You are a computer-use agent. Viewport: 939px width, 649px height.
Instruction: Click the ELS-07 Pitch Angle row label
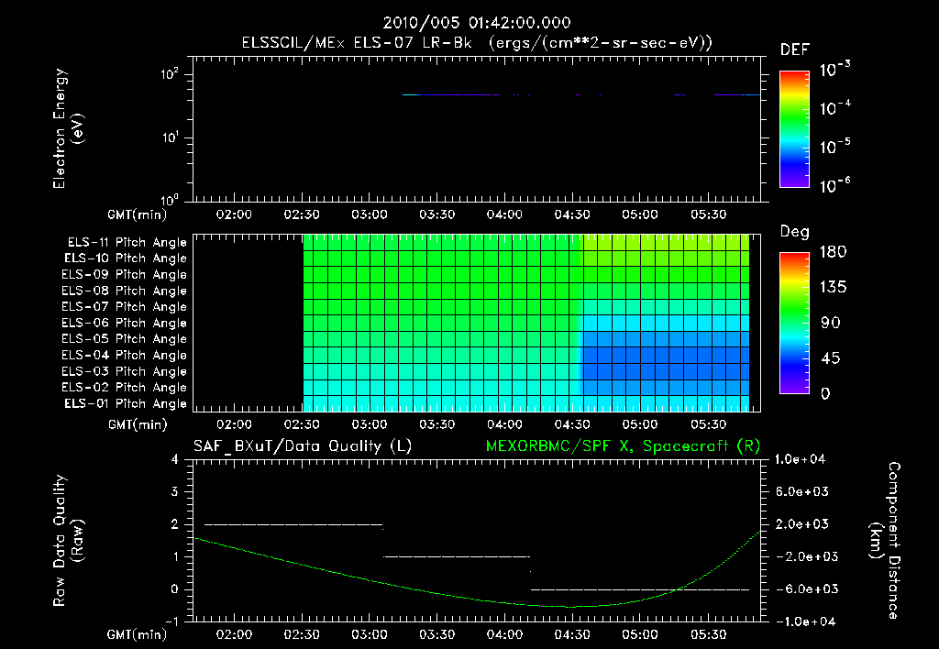pyautogui.click(x=124, y=307)
